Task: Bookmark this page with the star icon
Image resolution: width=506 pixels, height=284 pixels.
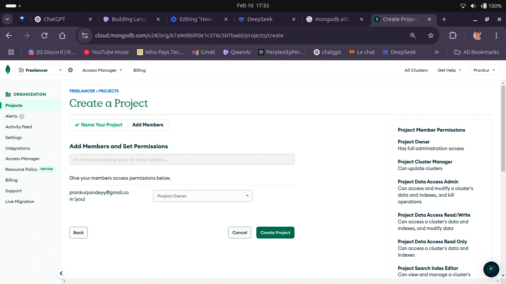Action: click(430, 35)
